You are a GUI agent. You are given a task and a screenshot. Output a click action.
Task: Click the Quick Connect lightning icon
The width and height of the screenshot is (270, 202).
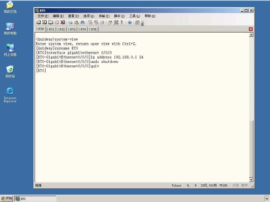44,22
